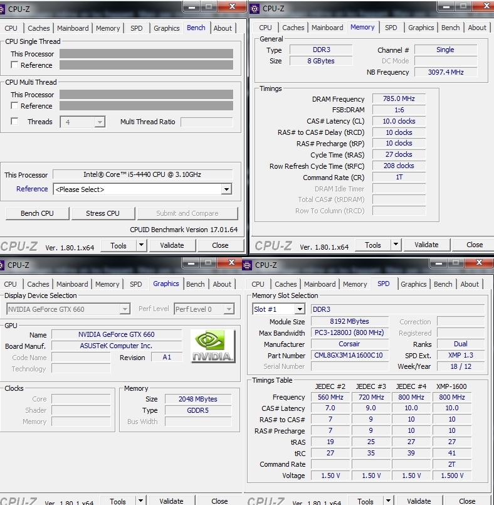Enable Reference checkbox under CPU Multi Thread

14,105
